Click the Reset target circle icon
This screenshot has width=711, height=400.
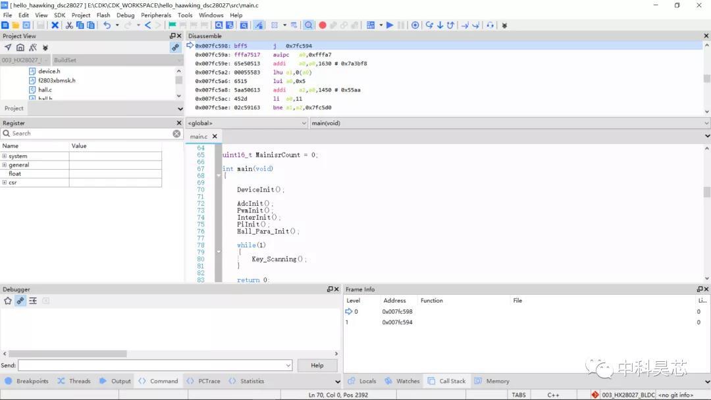(415, 26)
